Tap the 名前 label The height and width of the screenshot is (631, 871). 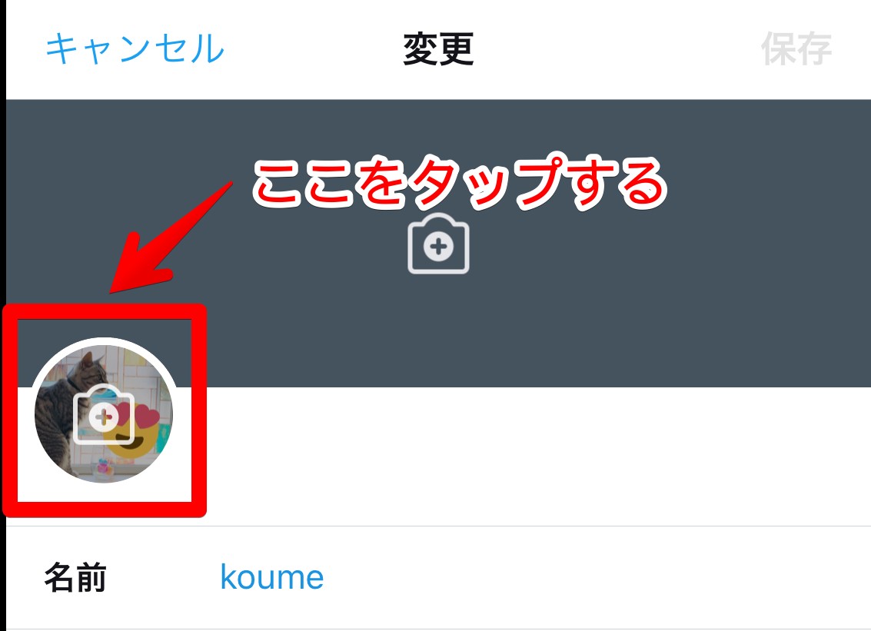coord(75,577)
